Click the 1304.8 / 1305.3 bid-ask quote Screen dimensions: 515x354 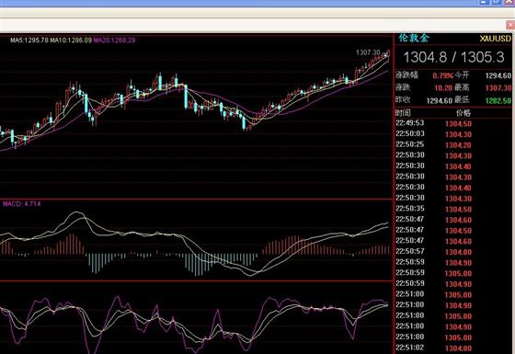[453, 57]
